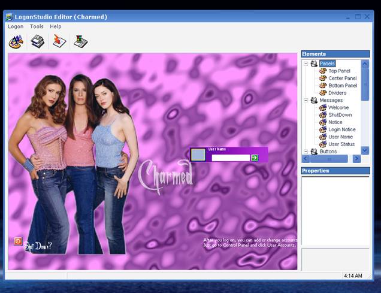Select User Name element

pos(340,137)
